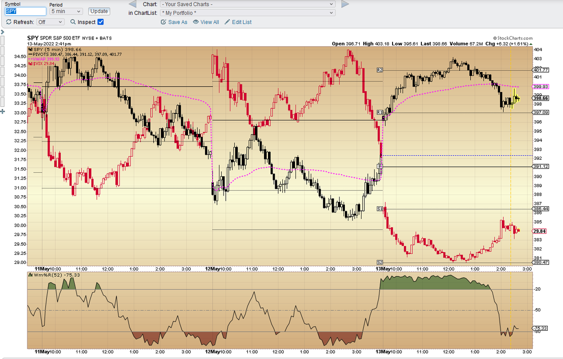This screenshot has height=359, width=563.
Task: Go to previous saved chart arrow
Action: click(133, 4)
